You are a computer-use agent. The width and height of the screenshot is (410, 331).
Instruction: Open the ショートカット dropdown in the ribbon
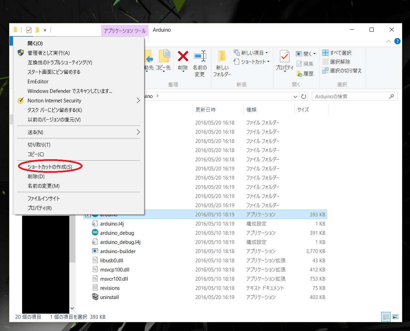pos(268,62)
